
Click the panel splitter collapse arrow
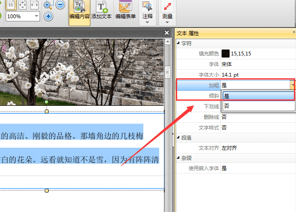(173, 134)
